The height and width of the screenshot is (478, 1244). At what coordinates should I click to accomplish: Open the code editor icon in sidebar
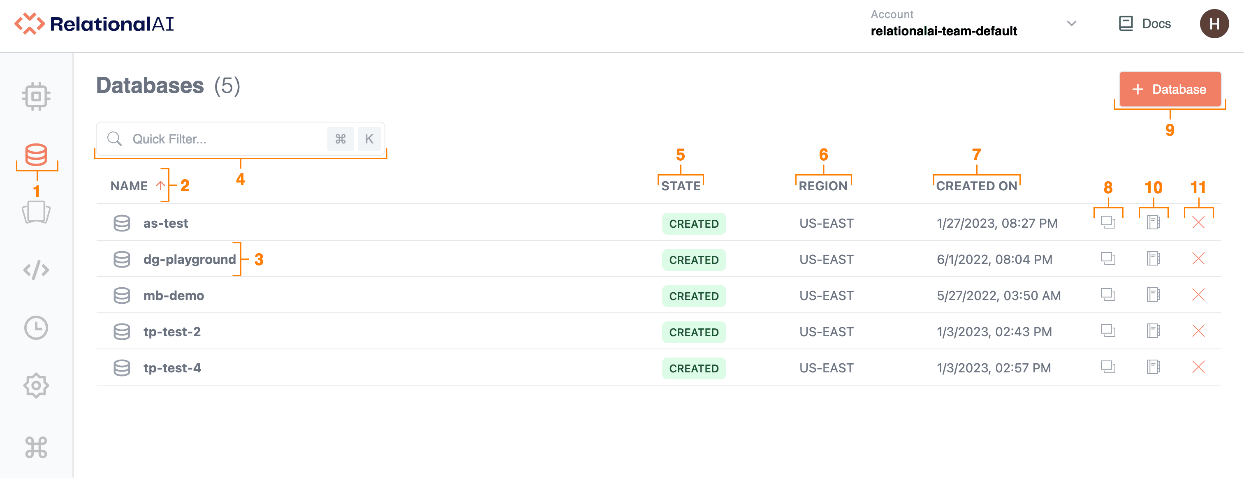tap(36, 270)
